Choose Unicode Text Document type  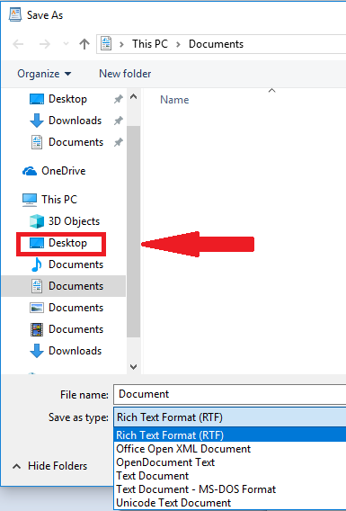point(230,503)
